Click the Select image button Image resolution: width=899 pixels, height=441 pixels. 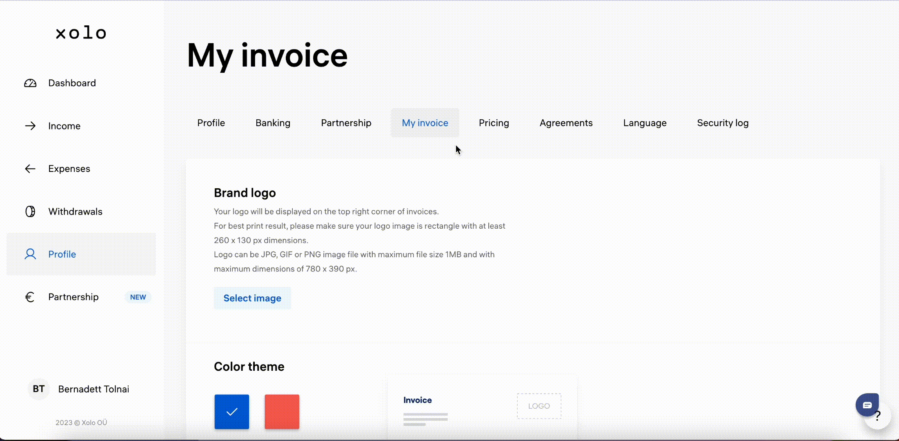252,298
